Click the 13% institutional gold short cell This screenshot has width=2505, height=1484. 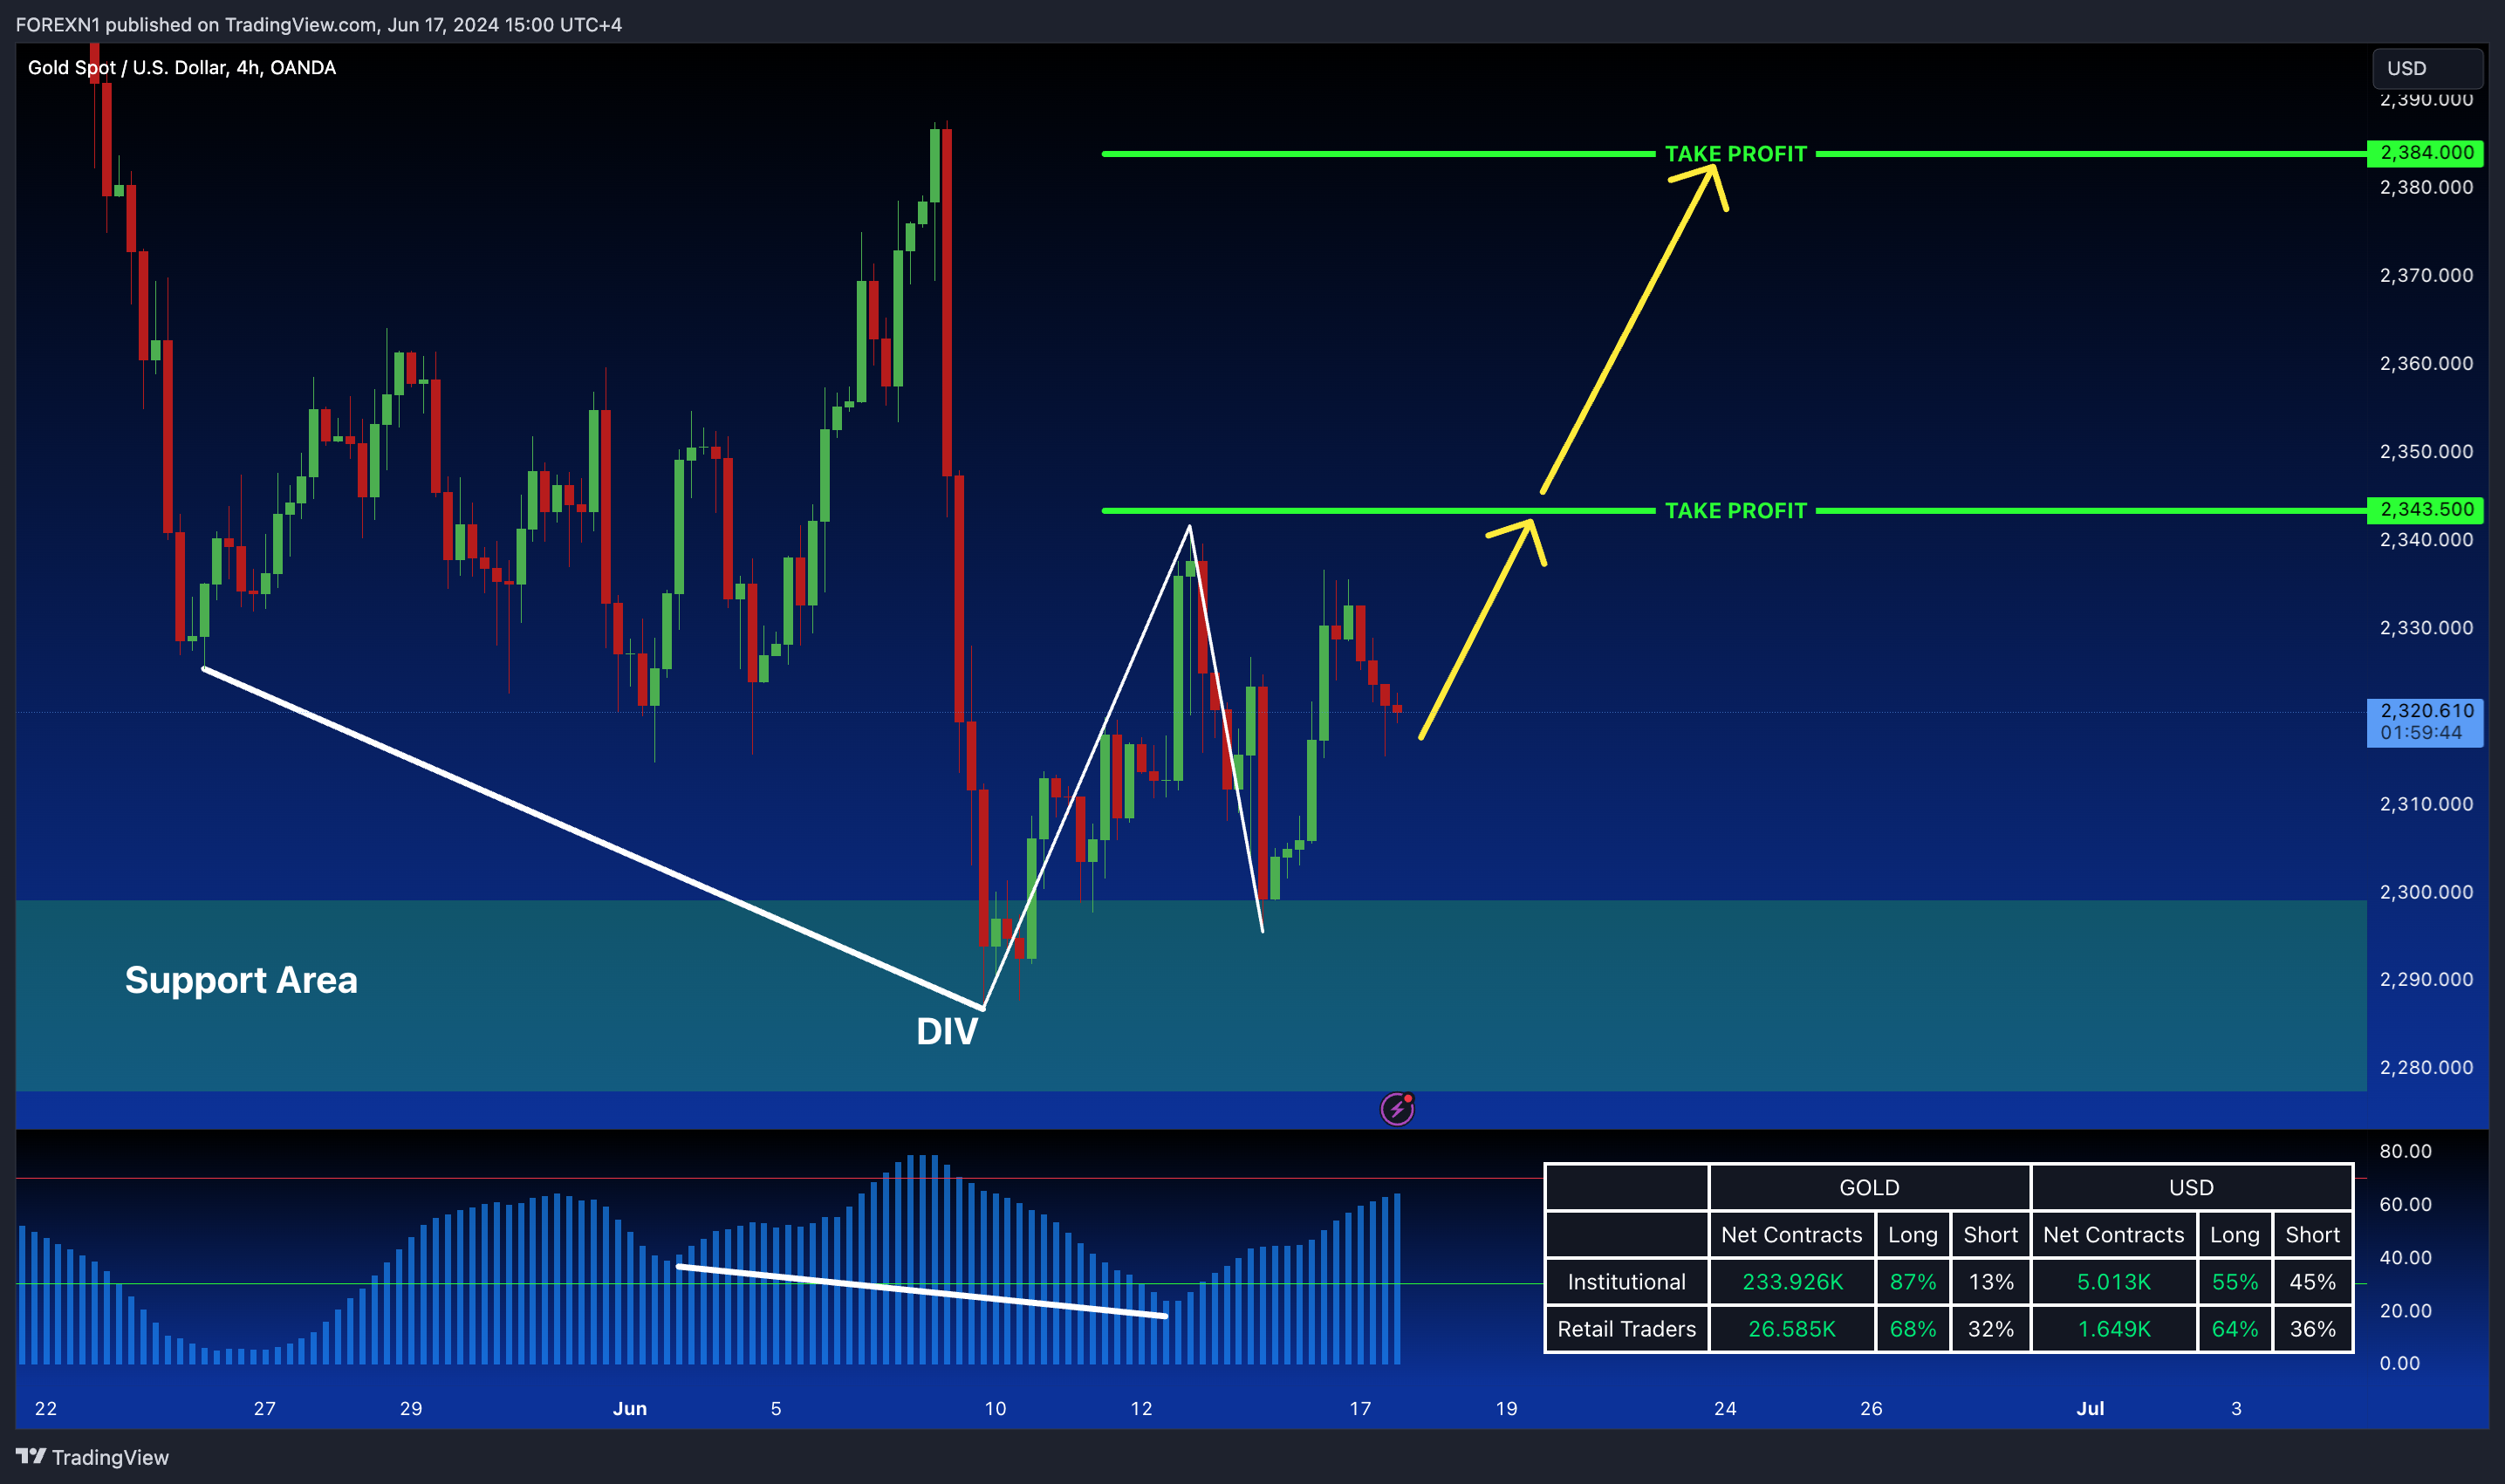tap(1991, 1282)
